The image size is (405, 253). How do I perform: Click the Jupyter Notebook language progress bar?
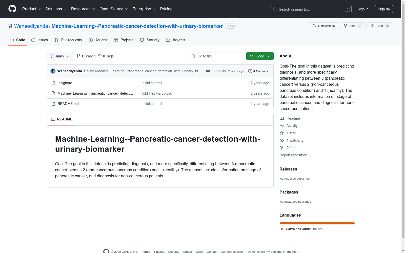317,223
